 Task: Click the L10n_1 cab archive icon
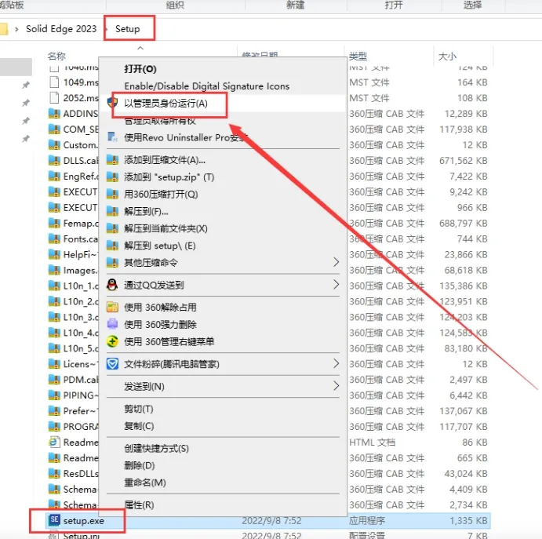pyautogui.click(x=54, y=286)
